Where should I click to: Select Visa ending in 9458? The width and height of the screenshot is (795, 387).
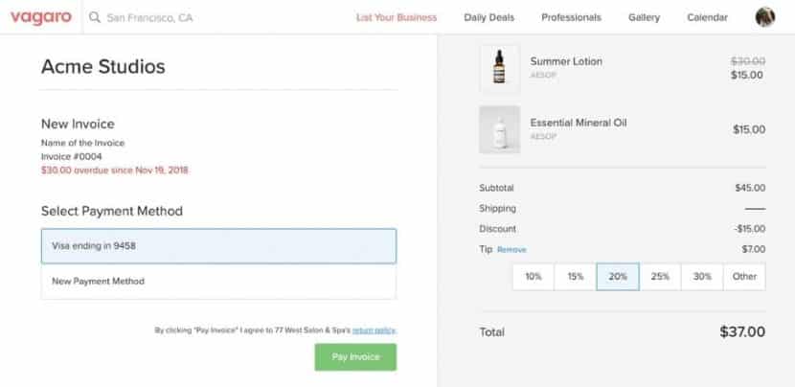point(218,246)
